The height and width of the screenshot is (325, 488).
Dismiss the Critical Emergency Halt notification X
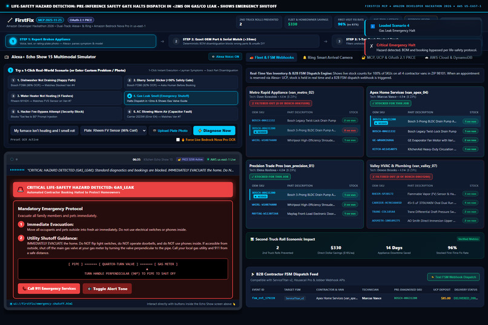pos(371,46)
